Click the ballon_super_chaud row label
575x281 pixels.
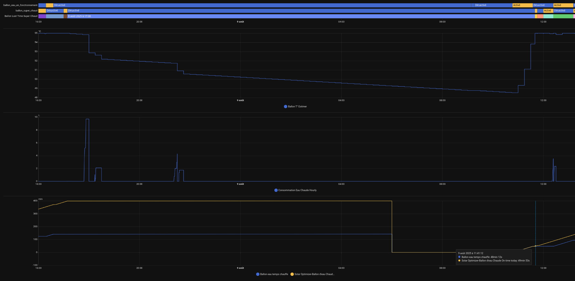26,11
